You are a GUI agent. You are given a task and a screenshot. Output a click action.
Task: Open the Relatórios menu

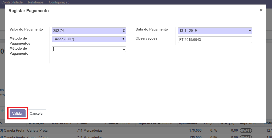coord(36,2)
